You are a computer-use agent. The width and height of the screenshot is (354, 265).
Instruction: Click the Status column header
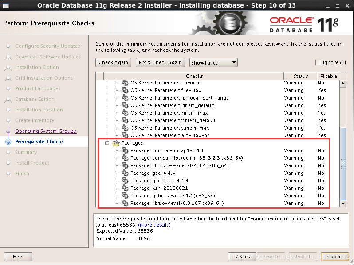tap(300, 76)
